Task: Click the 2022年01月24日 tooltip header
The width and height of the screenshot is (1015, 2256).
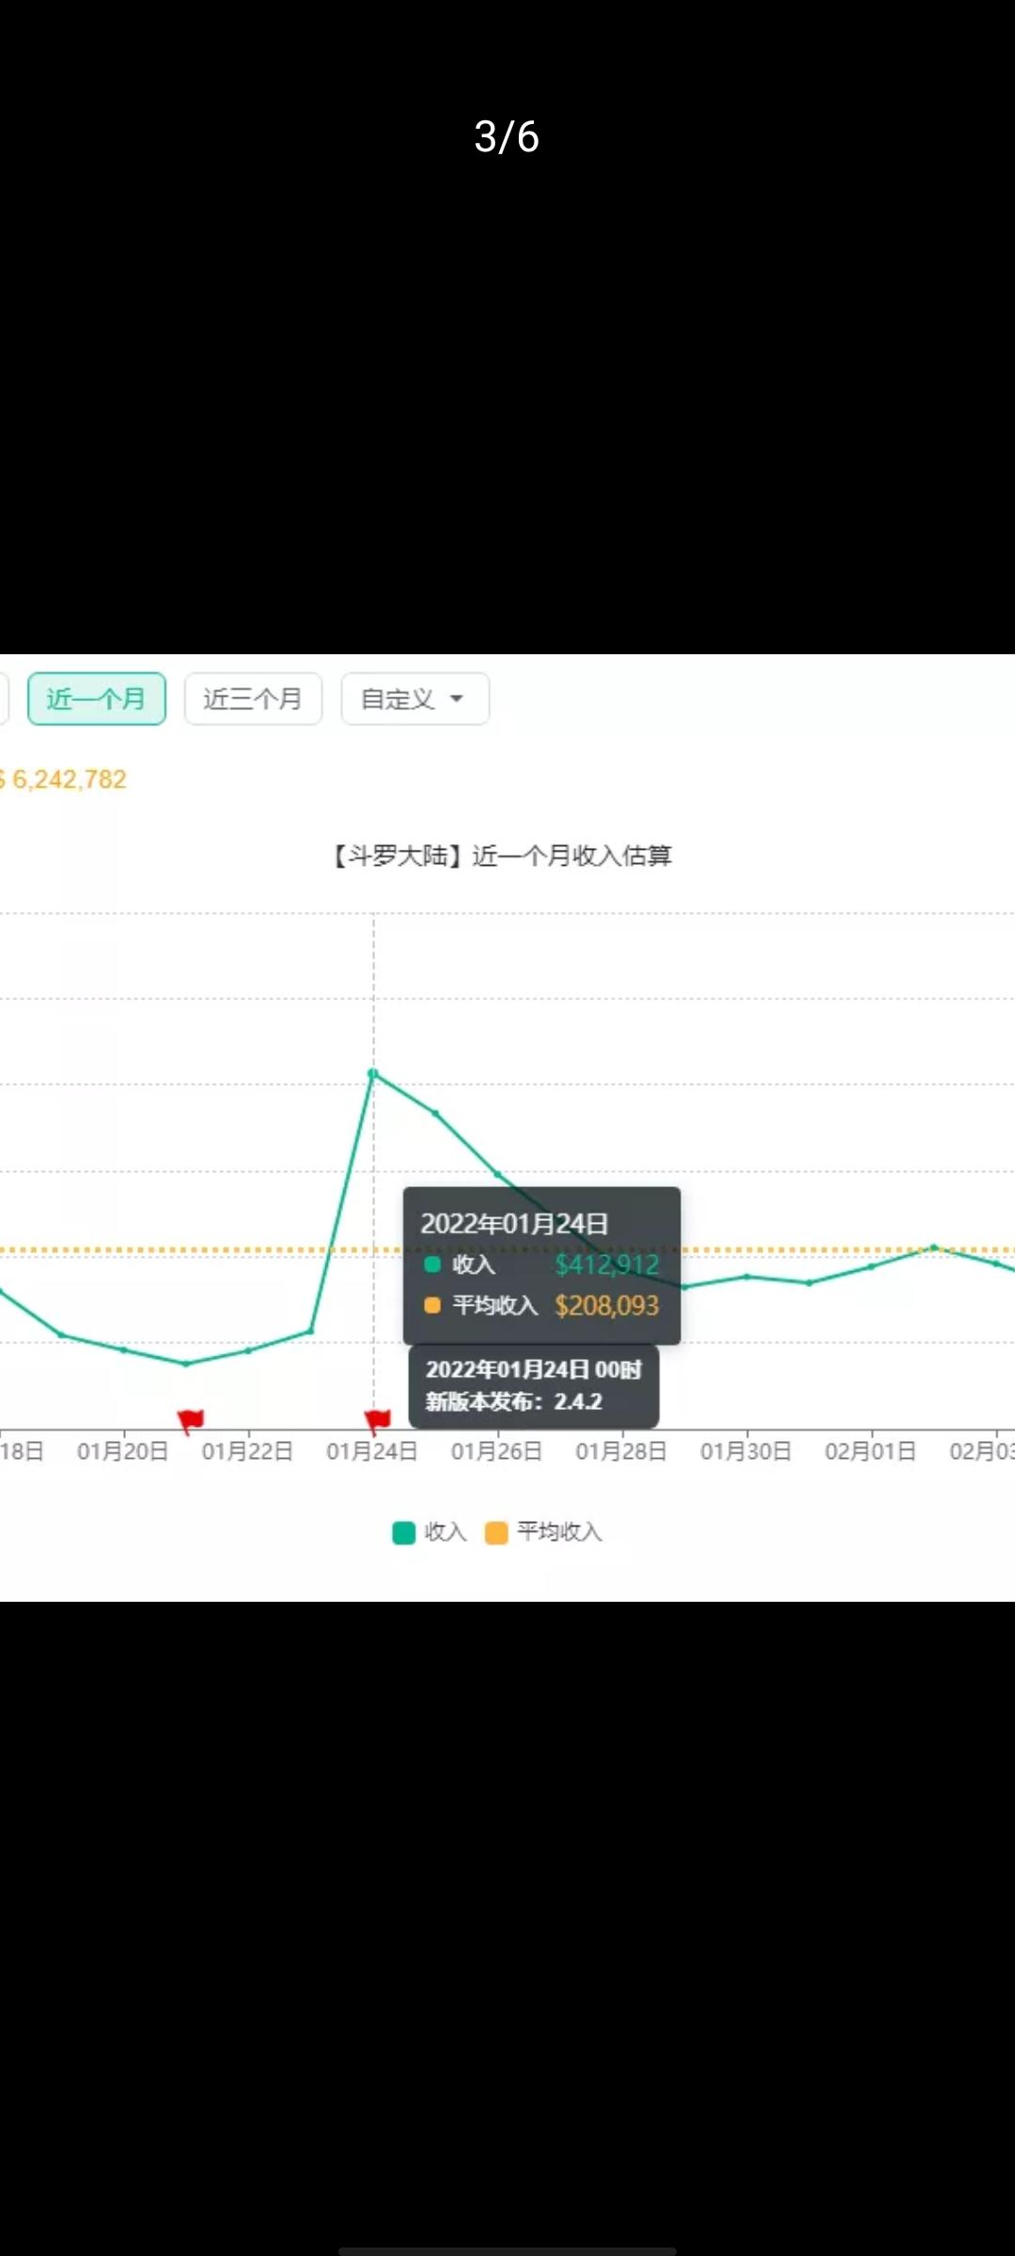Action: point(514,1224)
